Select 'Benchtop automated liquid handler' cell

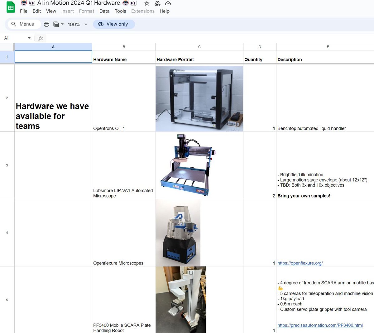point(325,98)
